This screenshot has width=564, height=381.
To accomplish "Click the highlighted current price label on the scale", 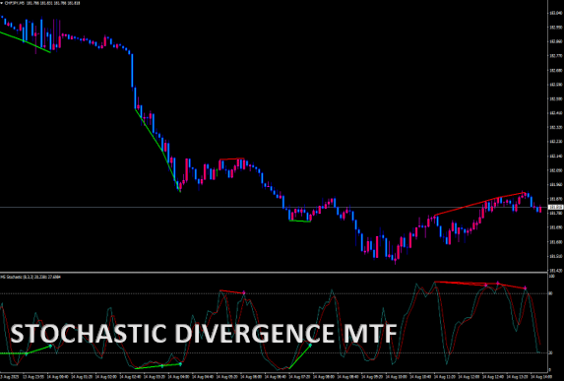I will tap(555, 207).
